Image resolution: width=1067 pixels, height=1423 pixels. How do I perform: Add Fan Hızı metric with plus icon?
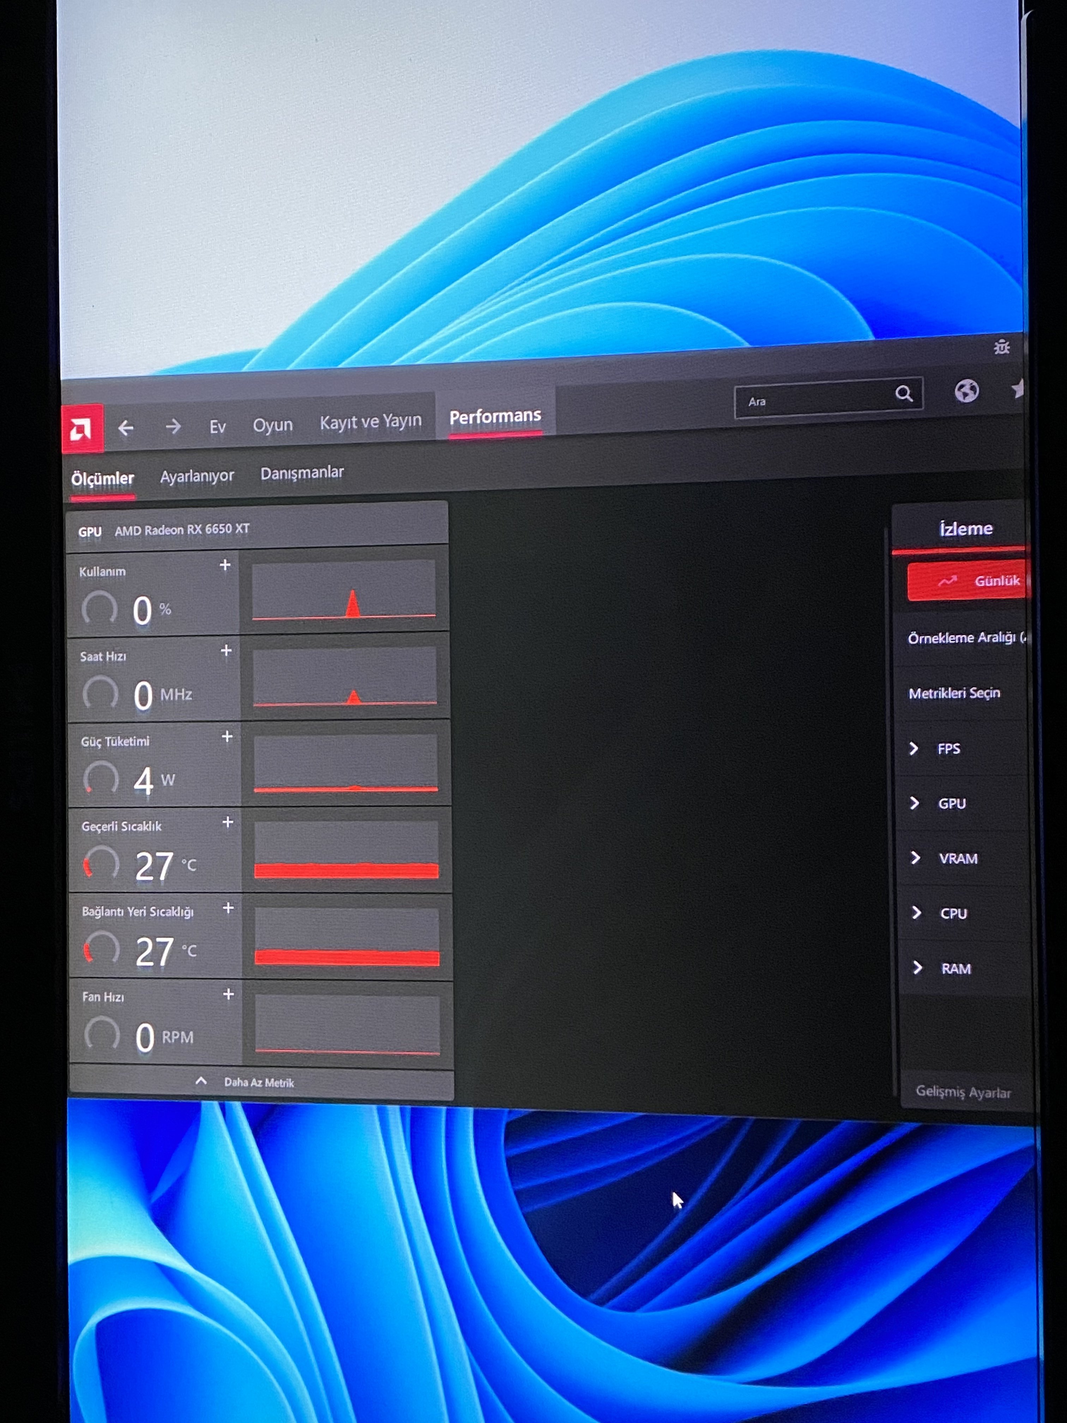pos(228,995)
